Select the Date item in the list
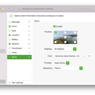Screen dimensions: 95x95 point(19,31)
